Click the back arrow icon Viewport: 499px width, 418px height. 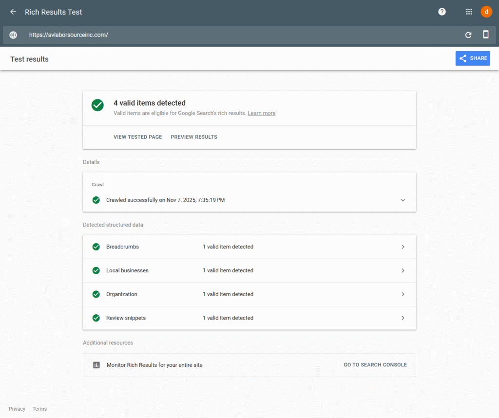[x=13, y=12]
